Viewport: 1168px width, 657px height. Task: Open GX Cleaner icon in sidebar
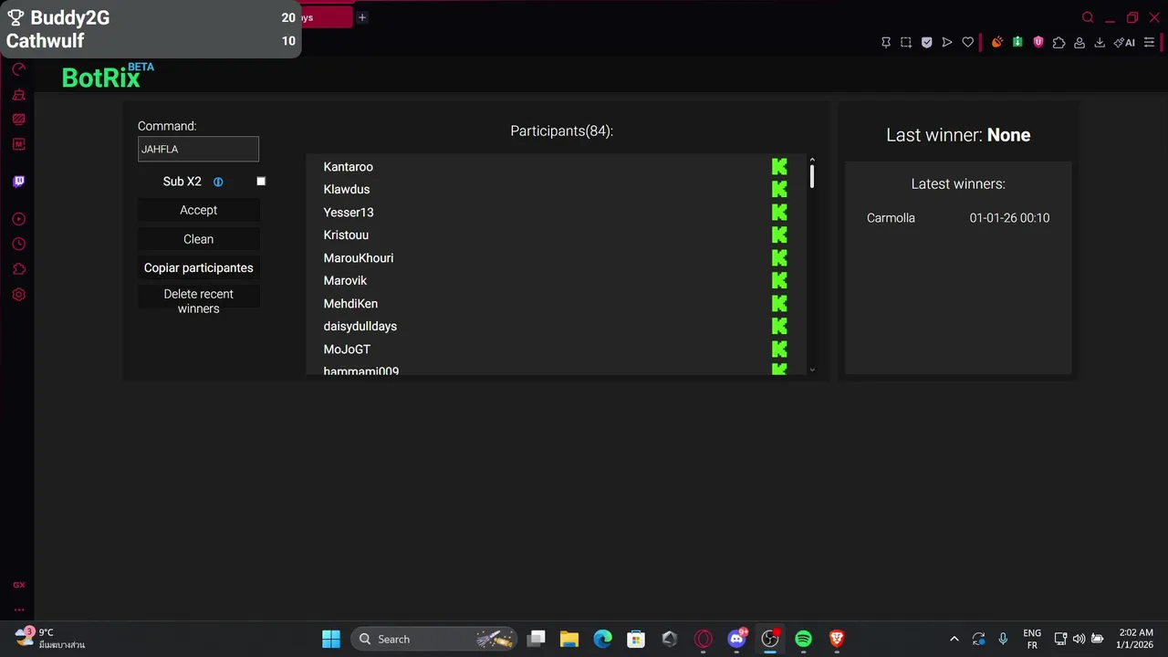coord(18,95)
